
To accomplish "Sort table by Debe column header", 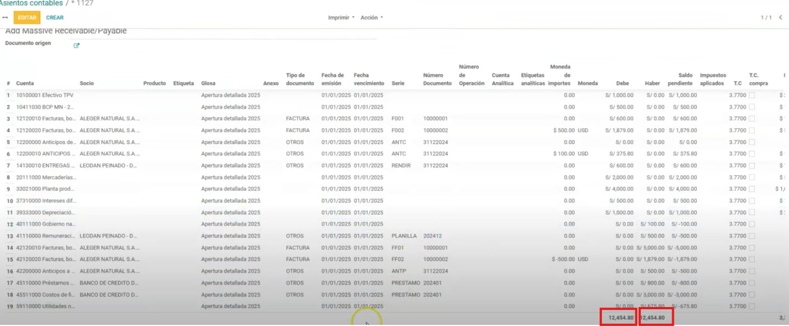I will click(x=622, y=83).
